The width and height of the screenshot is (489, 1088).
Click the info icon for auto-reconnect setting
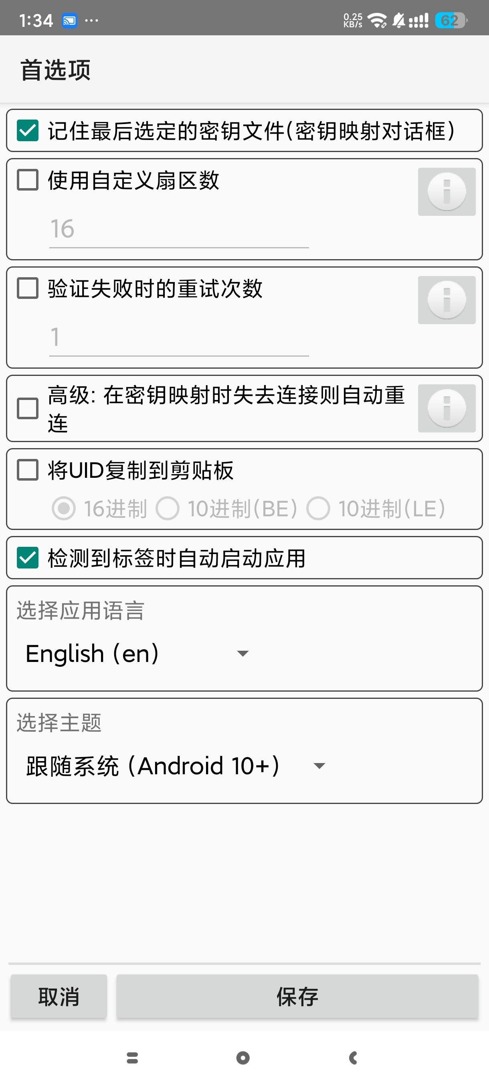point(447,408)
